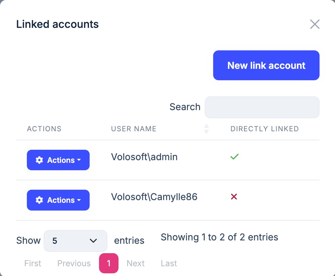Open the Actions dropdown for Volosoft\Camylle86
This screenshot has height=276, width=335.
coord(58,200)
